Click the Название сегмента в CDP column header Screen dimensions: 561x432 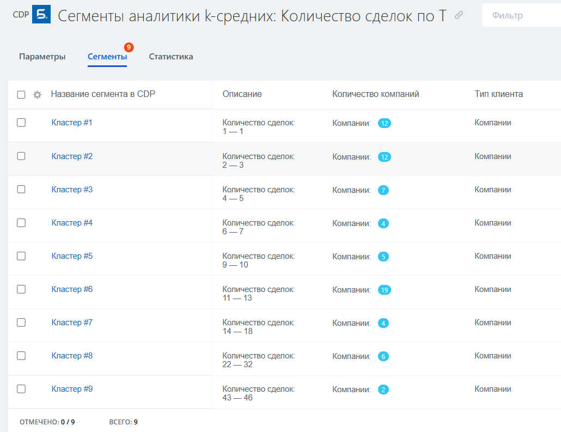pos(103,94)
